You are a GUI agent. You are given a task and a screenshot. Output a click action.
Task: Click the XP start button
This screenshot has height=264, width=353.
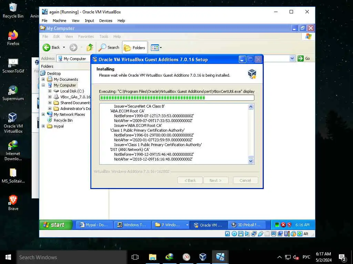(x=56, y=225)
